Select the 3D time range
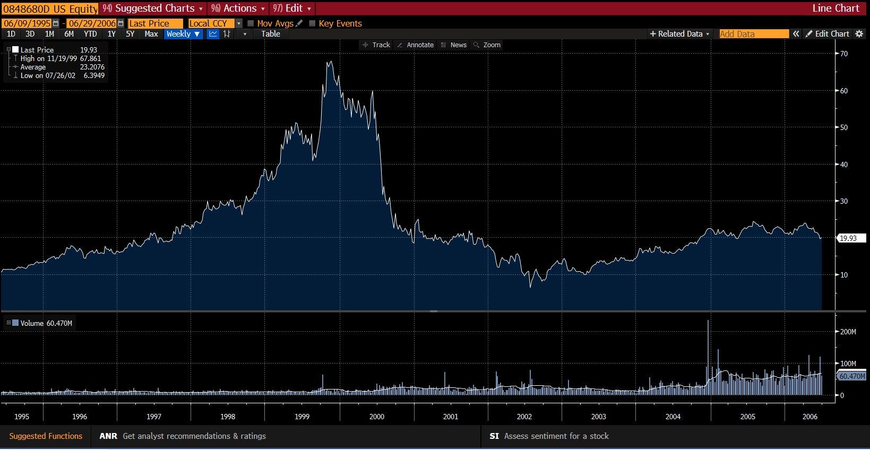The height and width of the screenshot is (450, 870). click(30, 34)
